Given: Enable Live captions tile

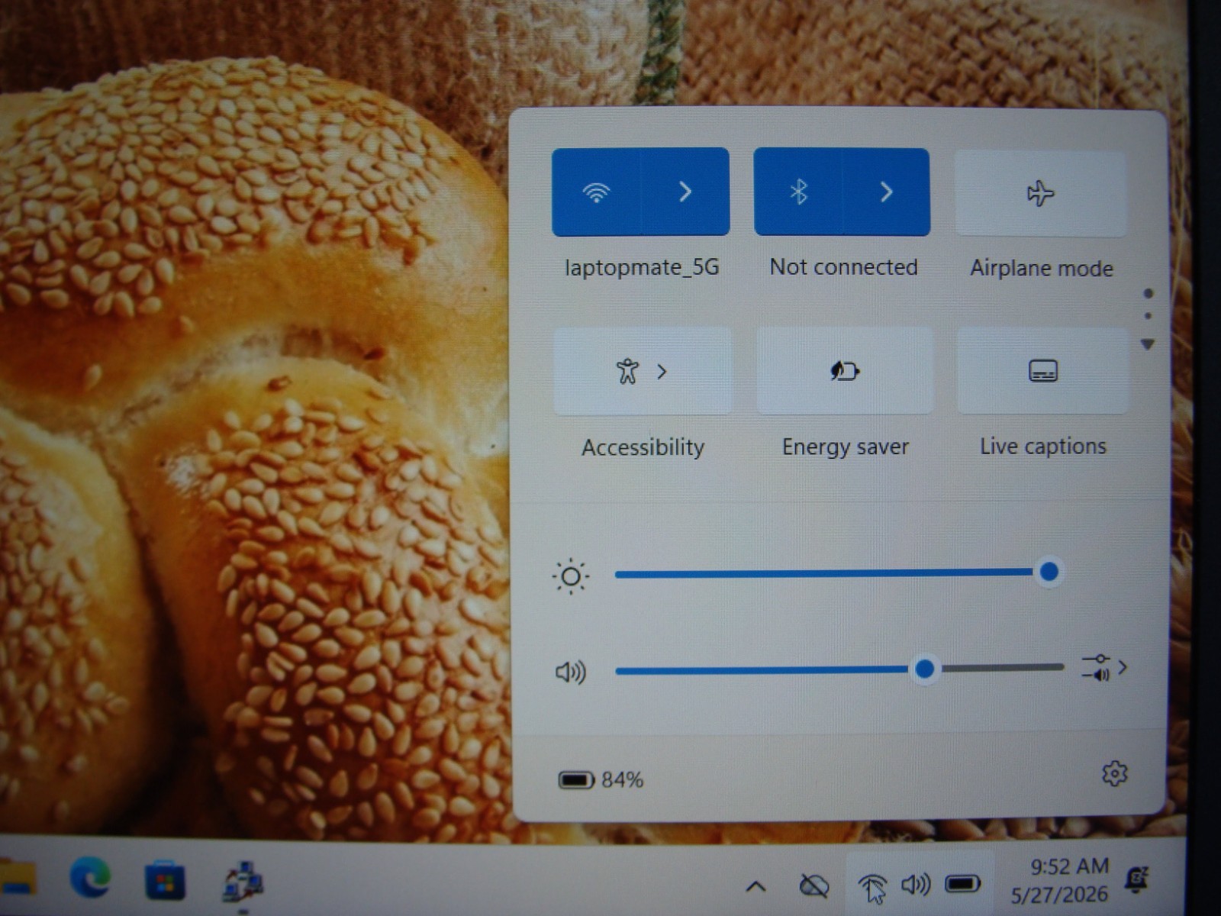Looking at the screenshot, I should pyautogui.click(x=1042, y=371).
